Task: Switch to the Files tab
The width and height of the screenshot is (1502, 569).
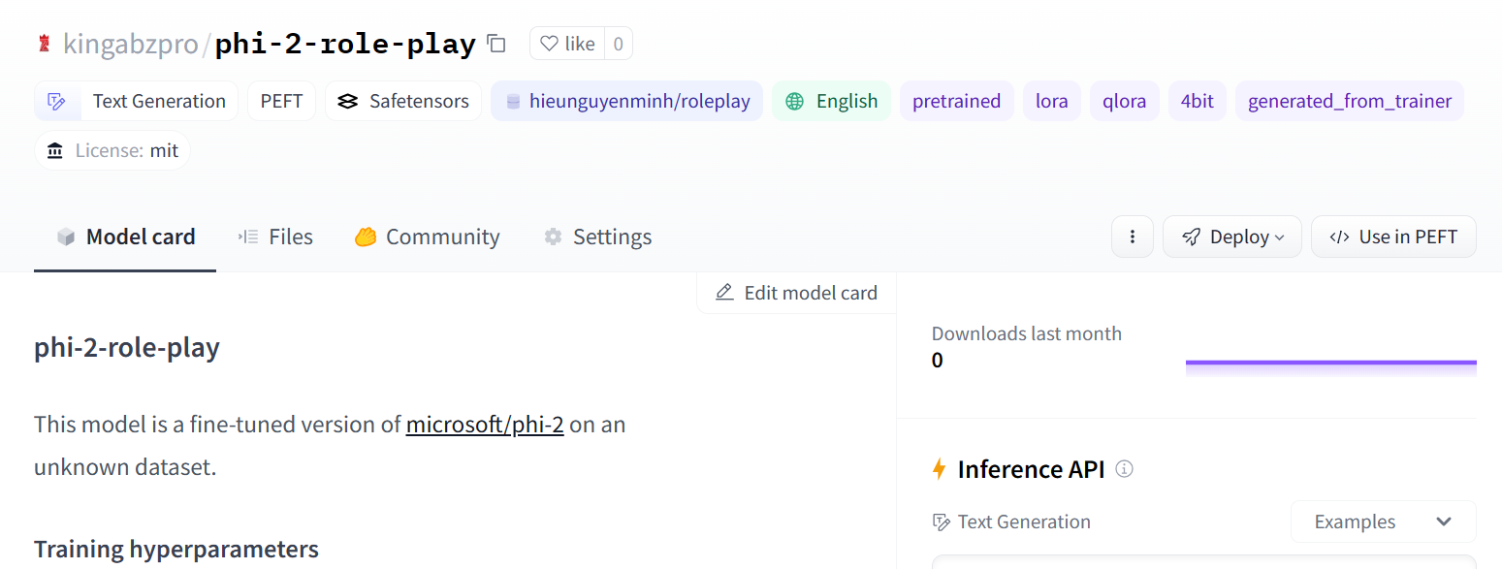Action: coord(276,237)
